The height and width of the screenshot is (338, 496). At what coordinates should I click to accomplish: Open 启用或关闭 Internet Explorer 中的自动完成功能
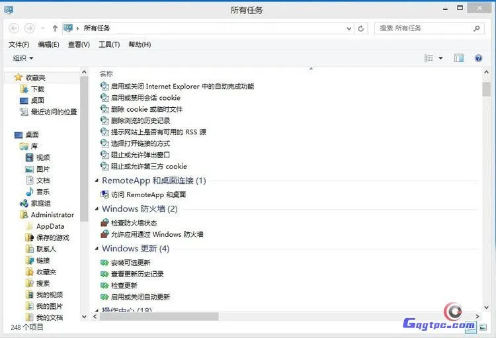point(183,87)
